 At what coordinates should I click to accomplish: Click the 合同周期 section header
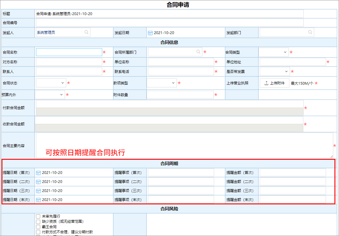pos(169,164)
